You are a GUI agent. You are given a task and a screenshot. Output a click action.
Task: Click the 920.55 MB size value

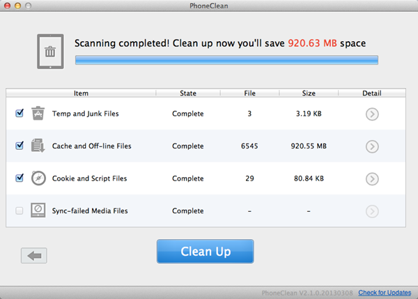pos(309,146)
